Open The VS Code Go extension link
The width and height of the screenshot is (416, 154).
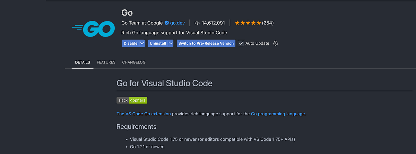point(144,114)
